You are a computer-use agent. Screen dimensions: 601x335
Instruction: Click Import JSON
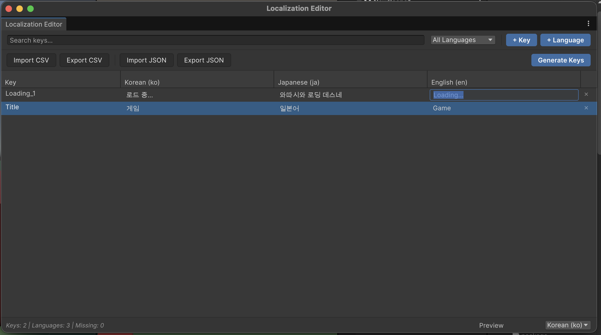click(146, 60)
